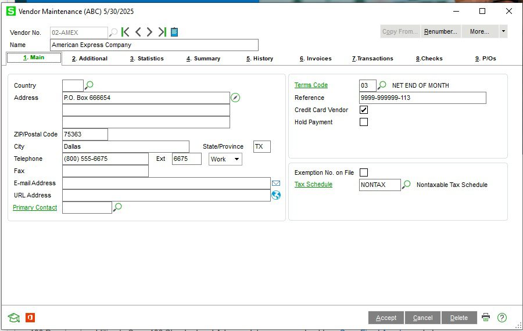Navigate to the previous vendor record
This screenshot has width=523, height=331.
click(x=138, y=33)
